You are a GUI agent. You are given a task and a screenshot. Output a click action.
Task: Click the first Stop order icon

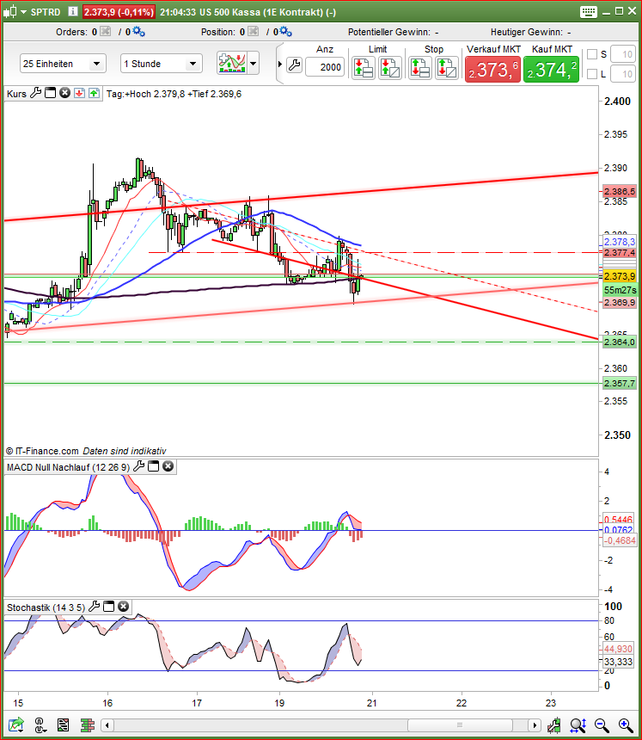point(420,68)
